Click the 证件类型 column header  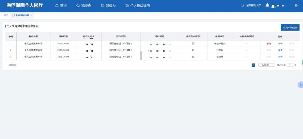(121, 36)
